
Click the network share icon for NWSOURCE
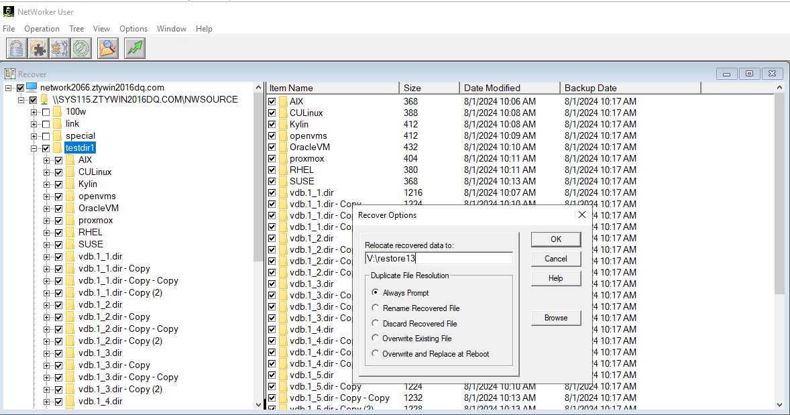(x=44, y=100)
